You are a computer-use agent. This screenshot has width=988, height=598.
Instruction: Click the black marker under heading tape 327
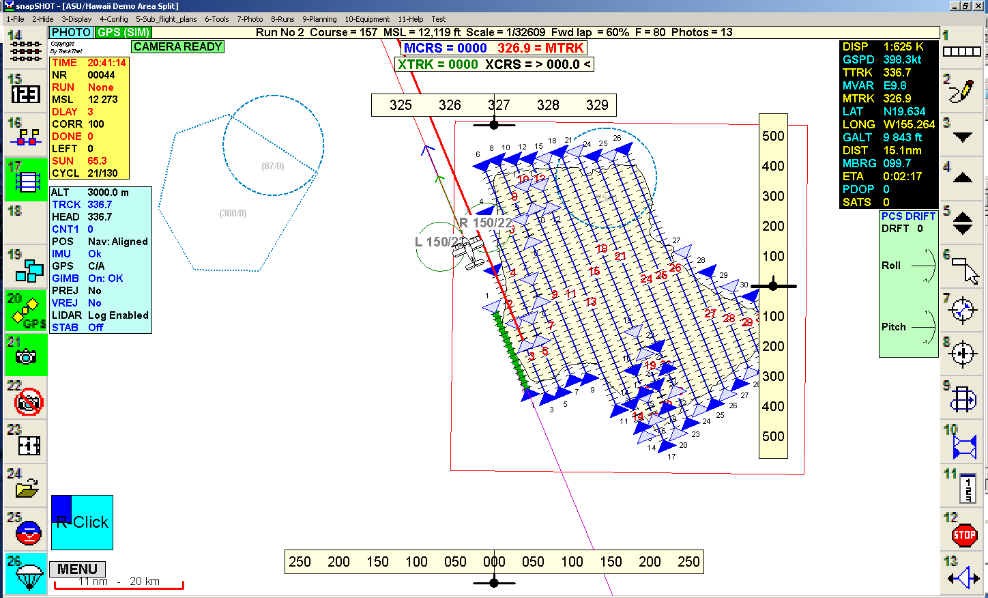(x=494, y=124)
